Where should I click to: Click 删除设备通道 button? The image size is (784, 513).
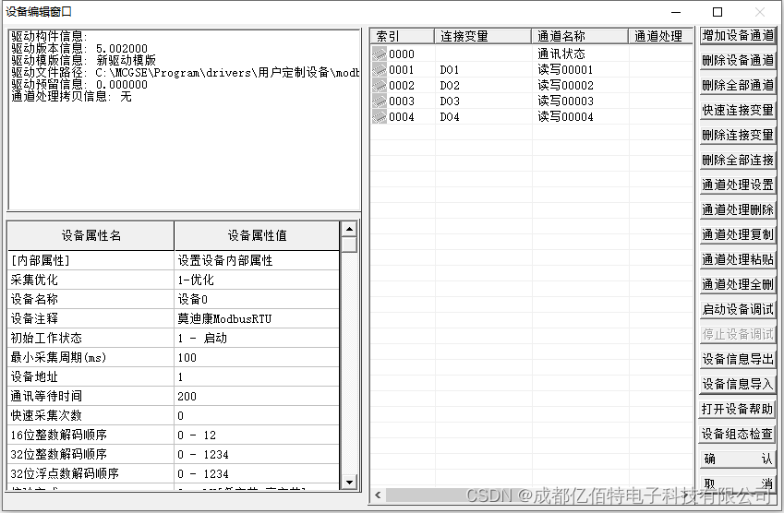coord(738,61)
